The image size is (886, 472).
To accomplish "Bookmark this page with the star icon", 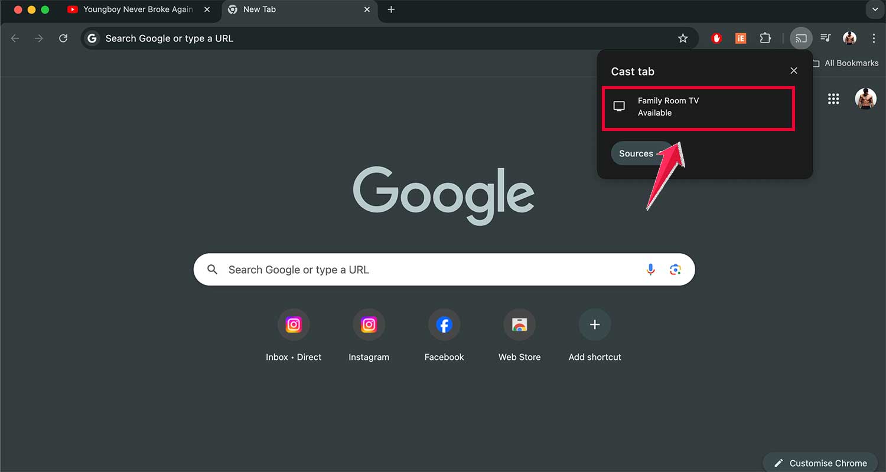I will [x=683, y=38].
